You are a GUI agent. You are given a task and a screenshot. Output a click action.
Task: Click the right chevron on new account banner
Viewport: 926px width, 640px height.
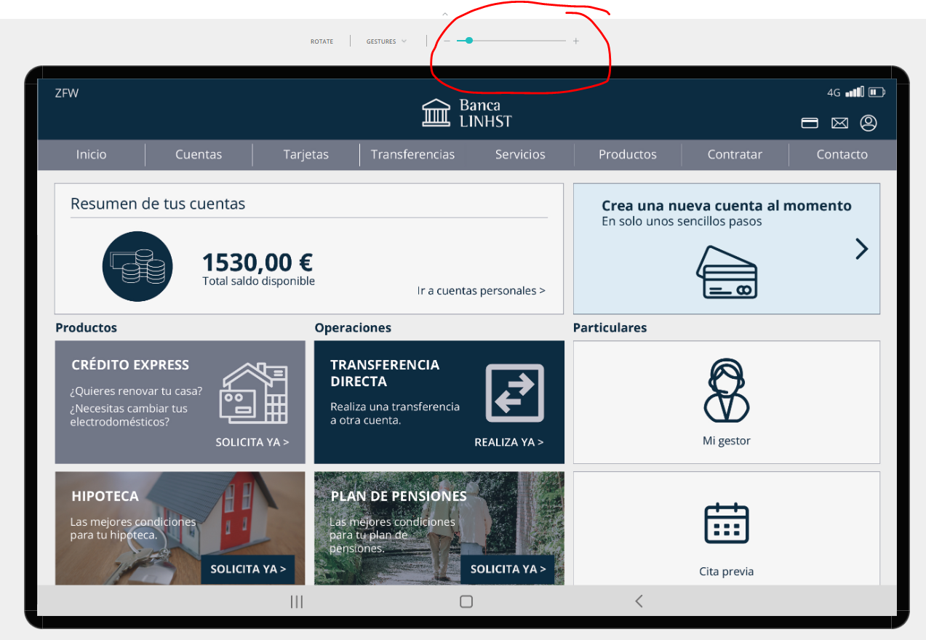click(862, 249)
